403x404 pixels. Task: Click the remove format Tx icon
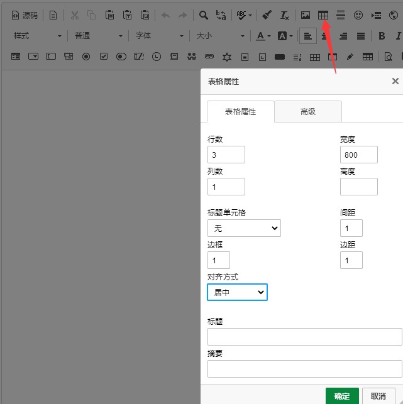284,16
